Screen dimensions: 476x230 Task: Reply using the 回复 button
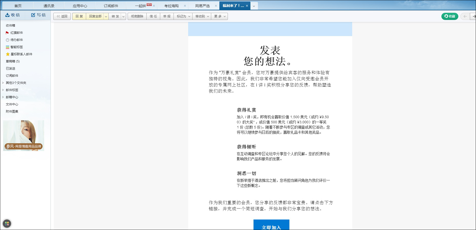[79, 16]
